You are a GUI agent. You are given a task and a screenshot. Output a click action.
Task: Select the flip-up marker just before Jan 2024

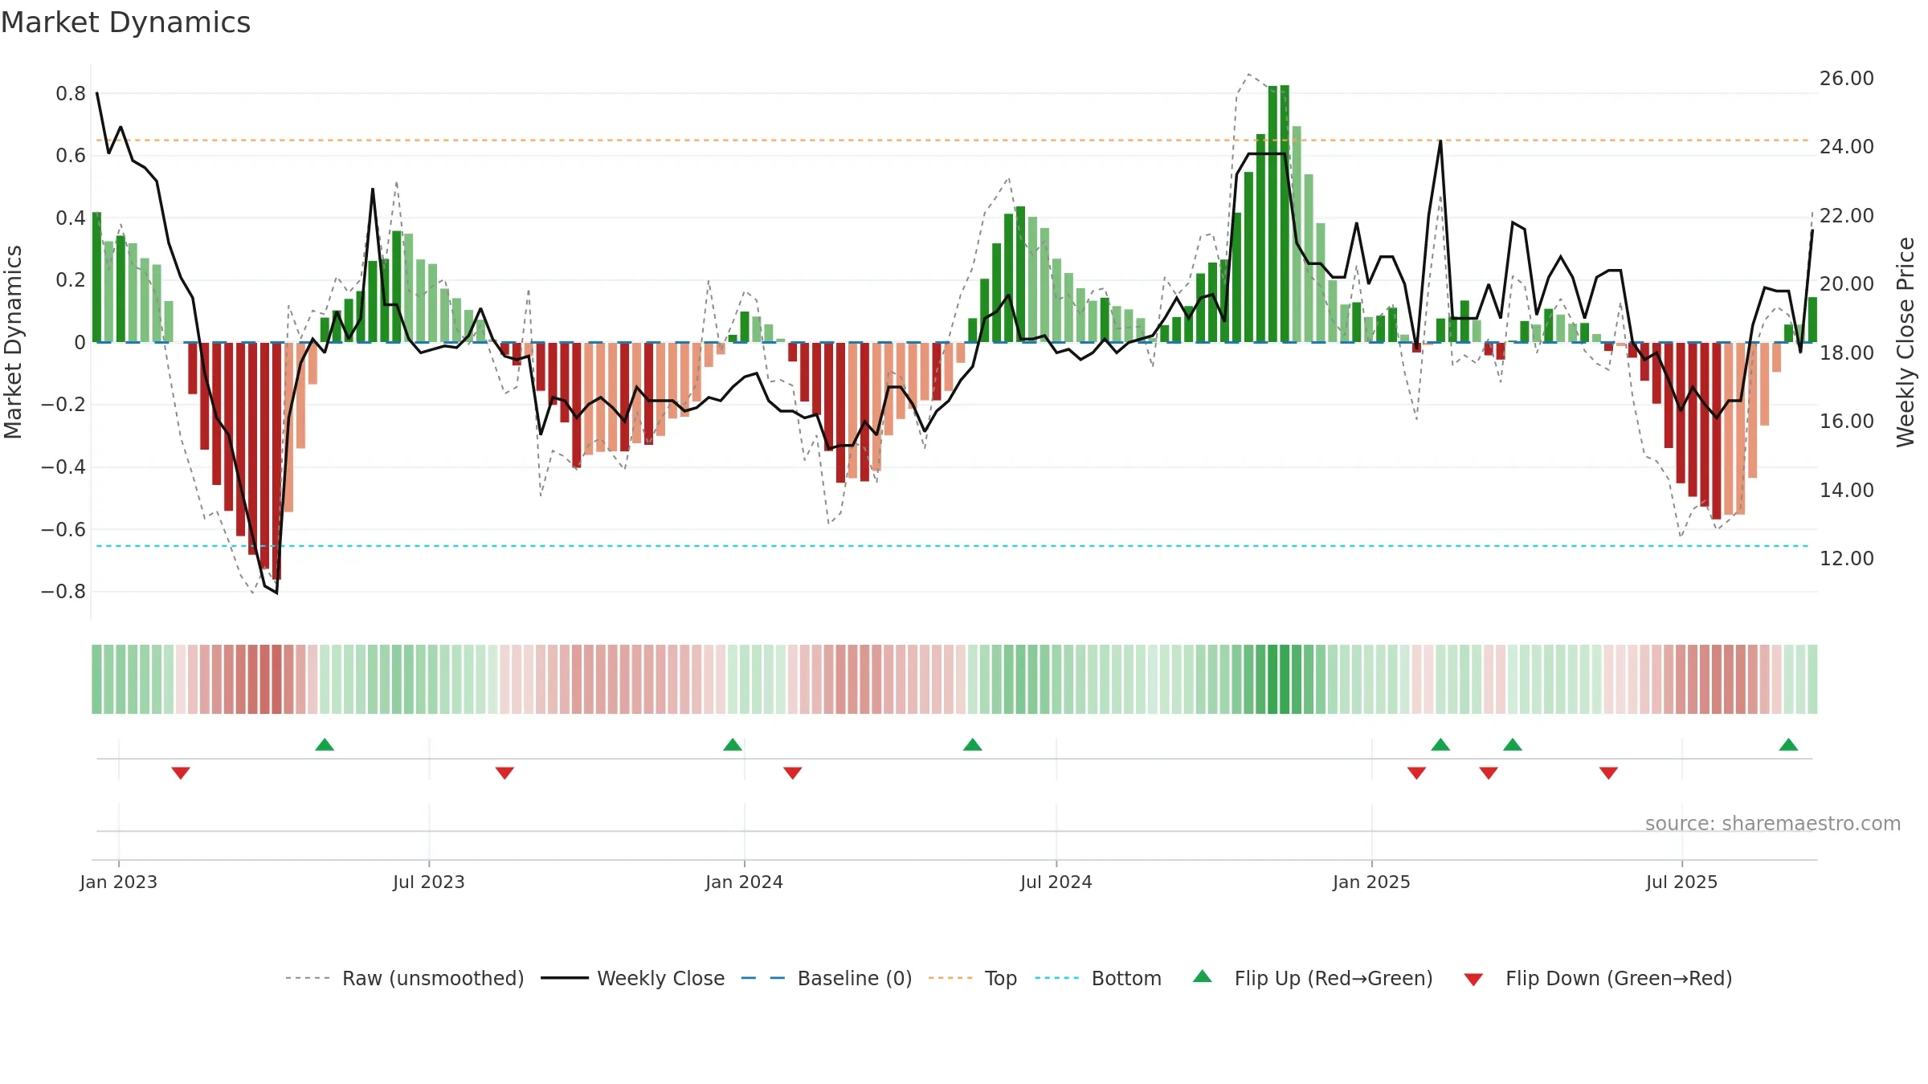pyautogui.click(x=733, y=744)
